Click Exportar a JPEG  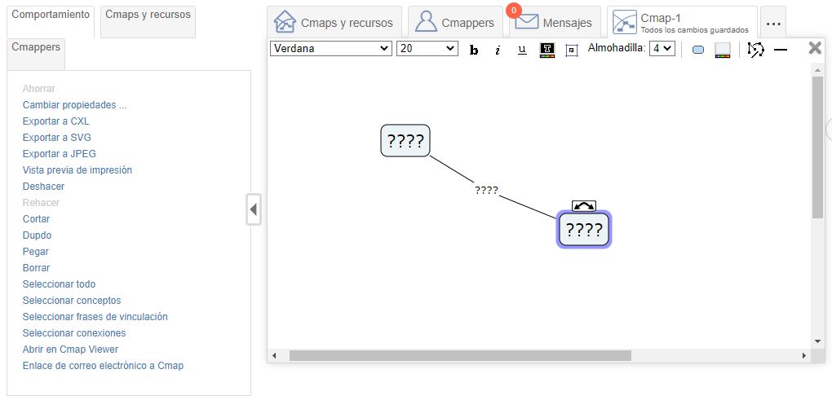coord(60,154)
